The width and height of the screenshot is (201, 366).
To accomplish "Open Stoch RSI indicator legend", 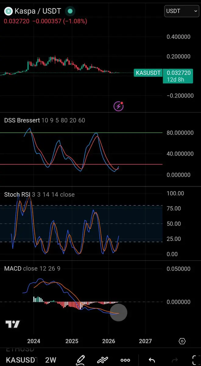I will click(x=39, y=195).
